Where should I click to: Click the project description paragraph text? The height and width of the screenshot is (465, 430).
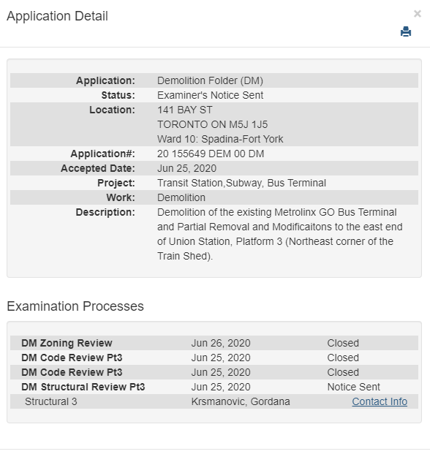pos(279,234)
